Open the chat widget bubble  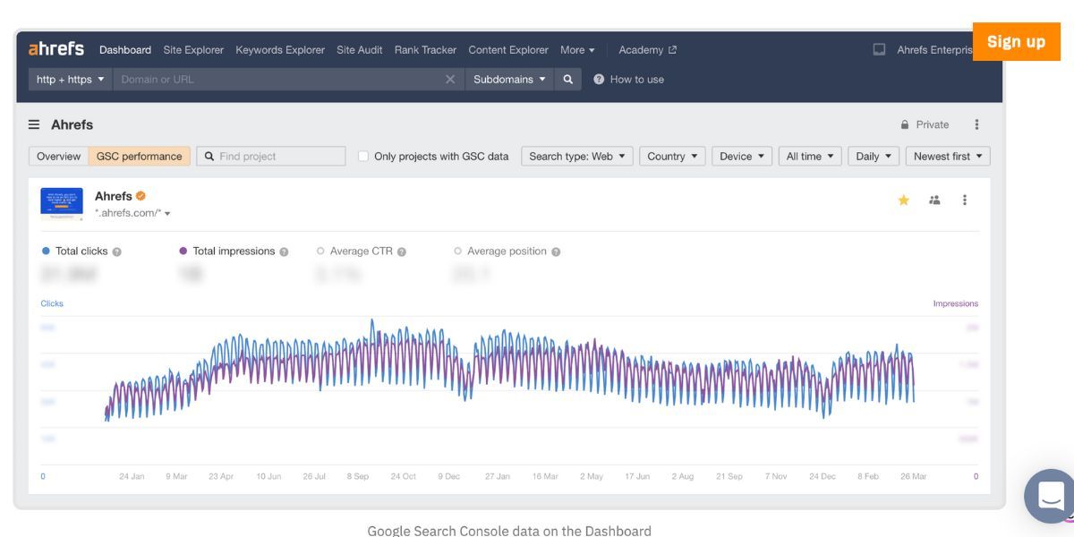pos(1049,496)
